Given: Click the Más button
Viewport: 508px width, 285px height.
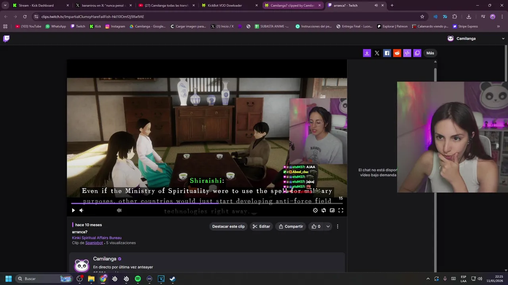Looking at the screenshot, I should click(430, 53).
